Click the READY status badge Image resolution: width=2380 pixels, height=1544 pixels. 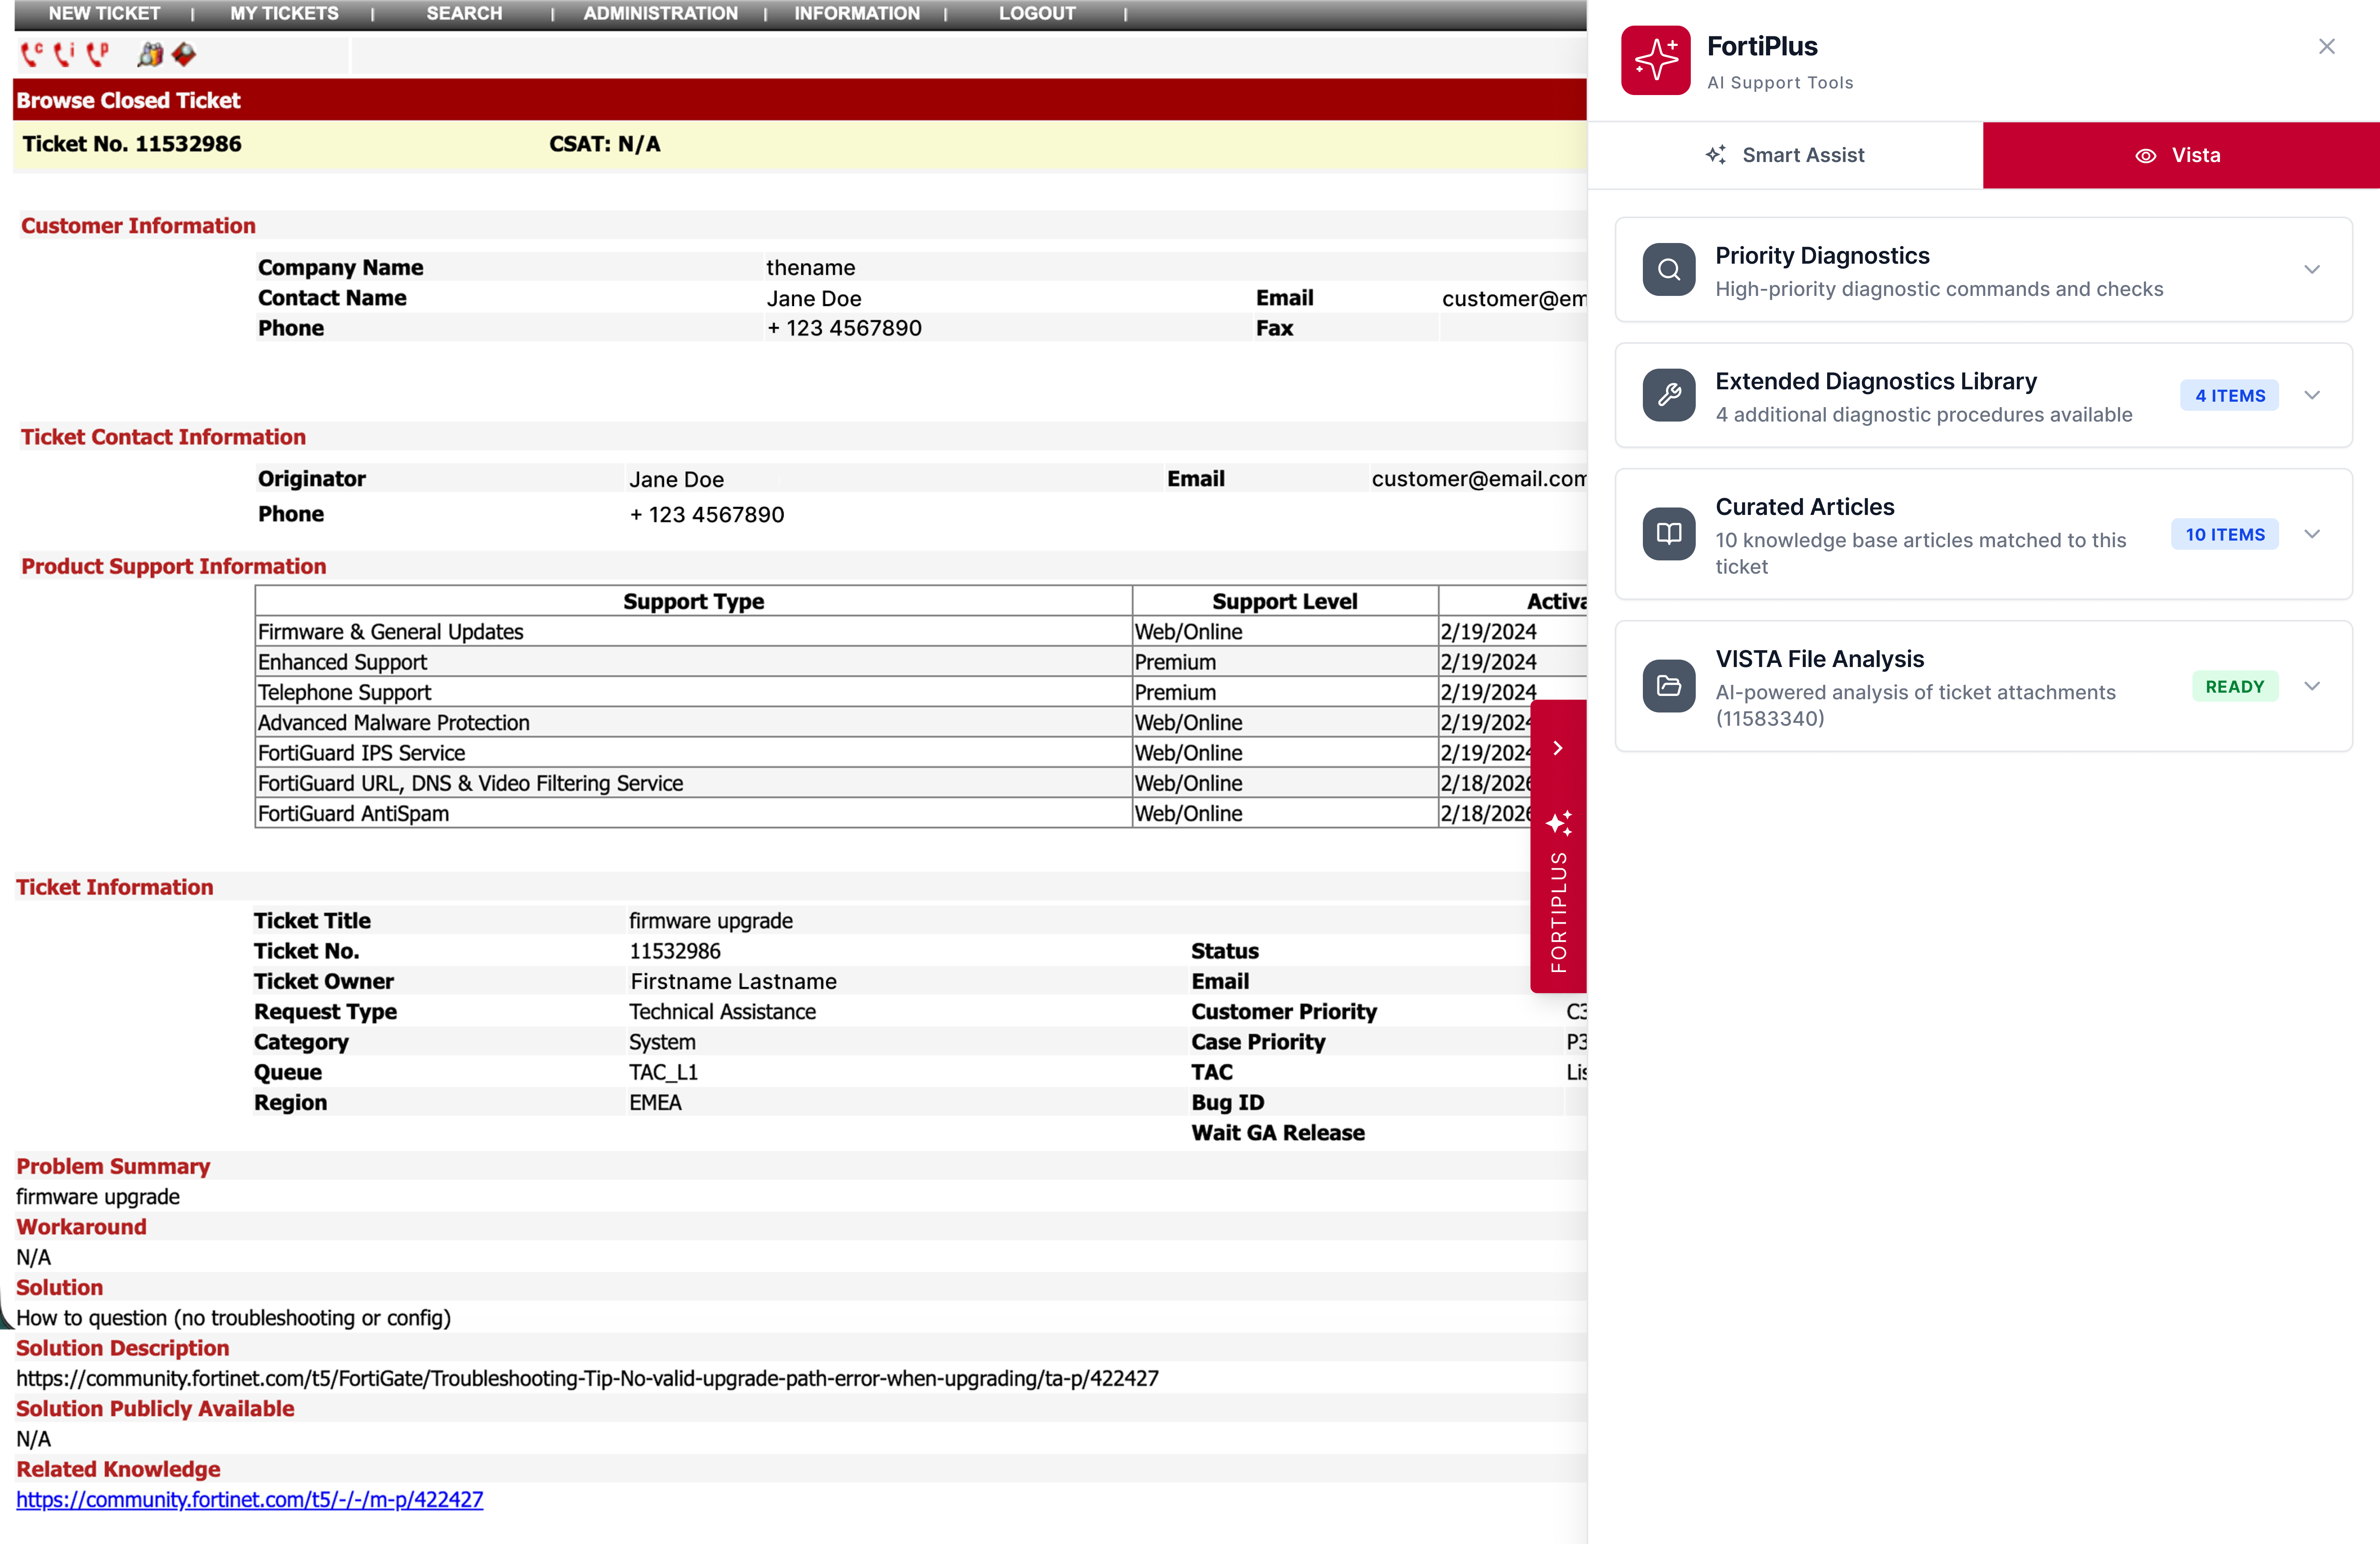(2234, 686)
